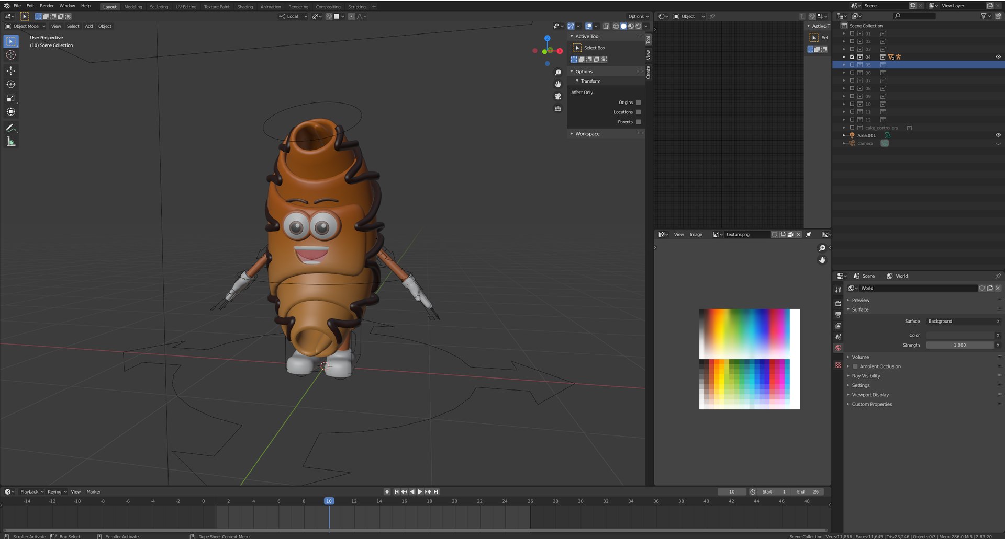Click the image editor zoom magnifier icon

pos(822,248)
